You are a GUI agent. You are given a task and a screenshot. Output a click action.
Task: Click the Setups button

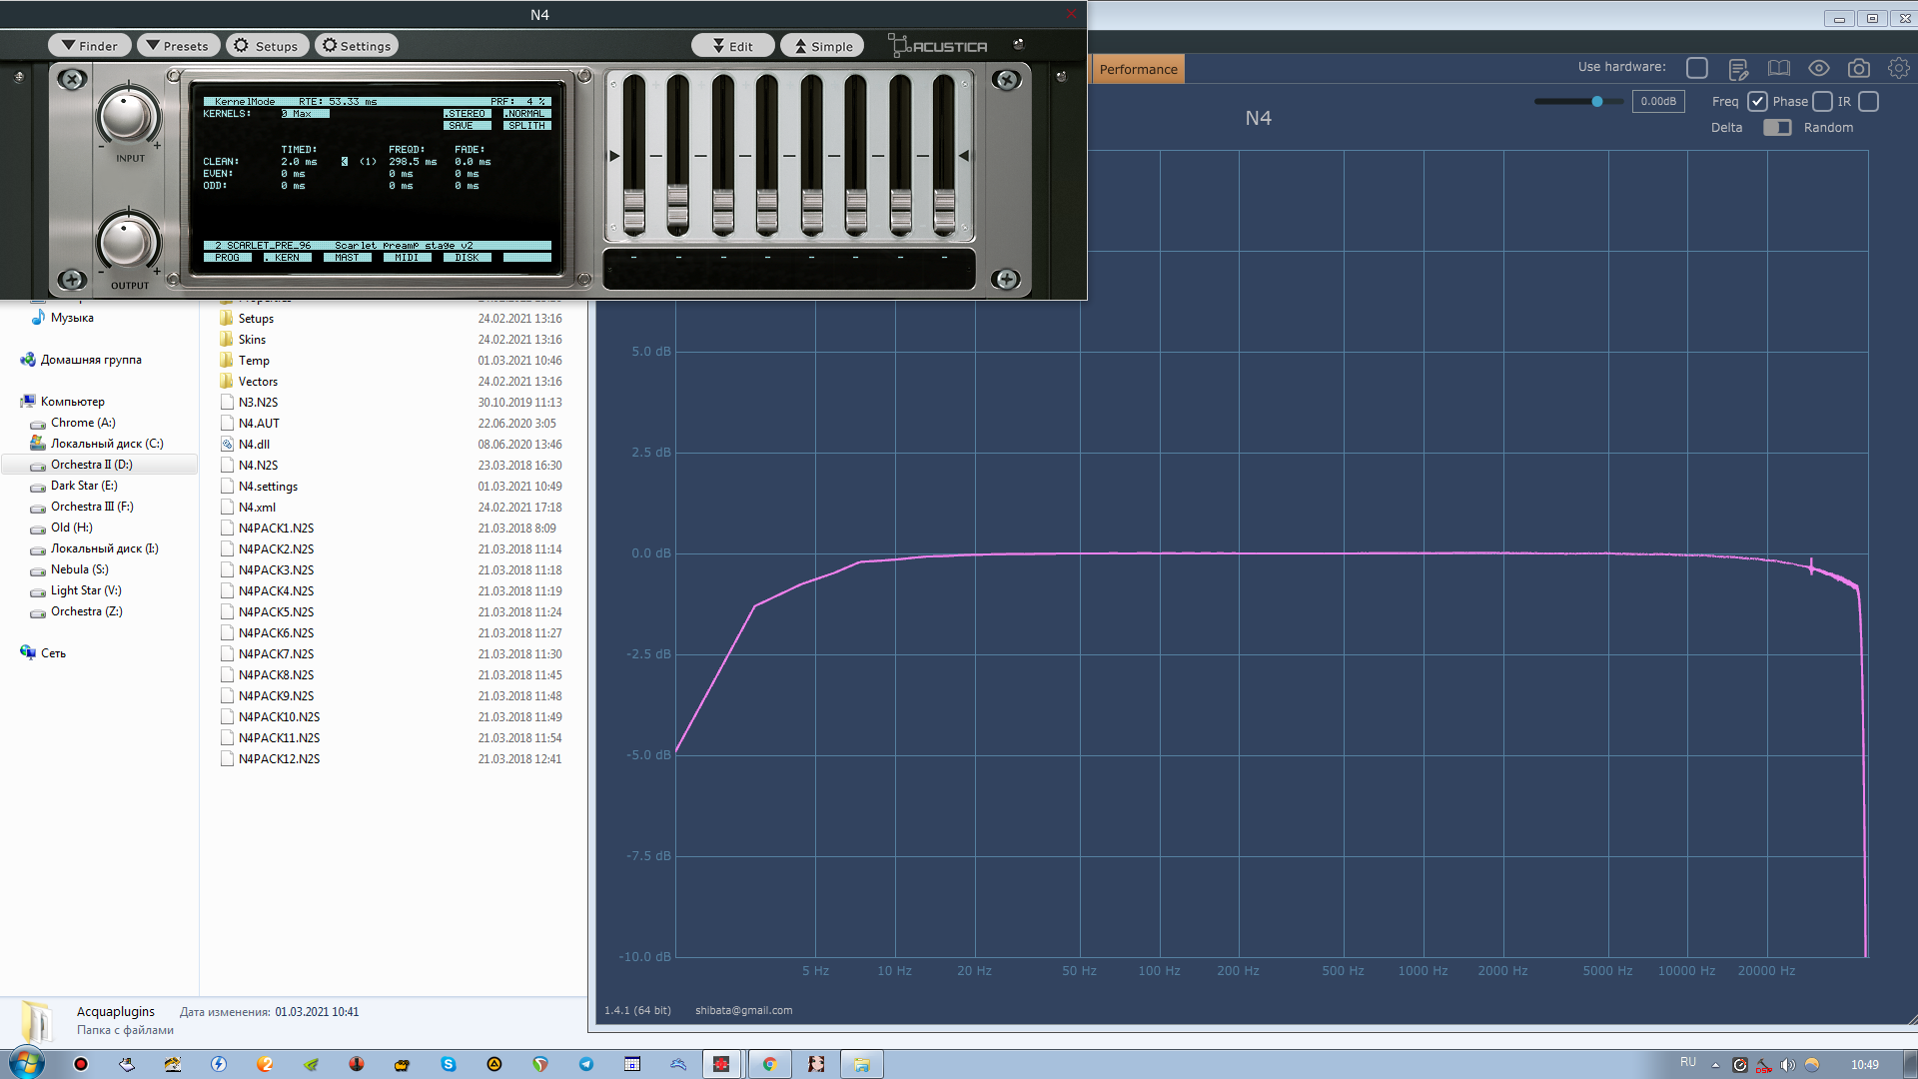point(266,46)
